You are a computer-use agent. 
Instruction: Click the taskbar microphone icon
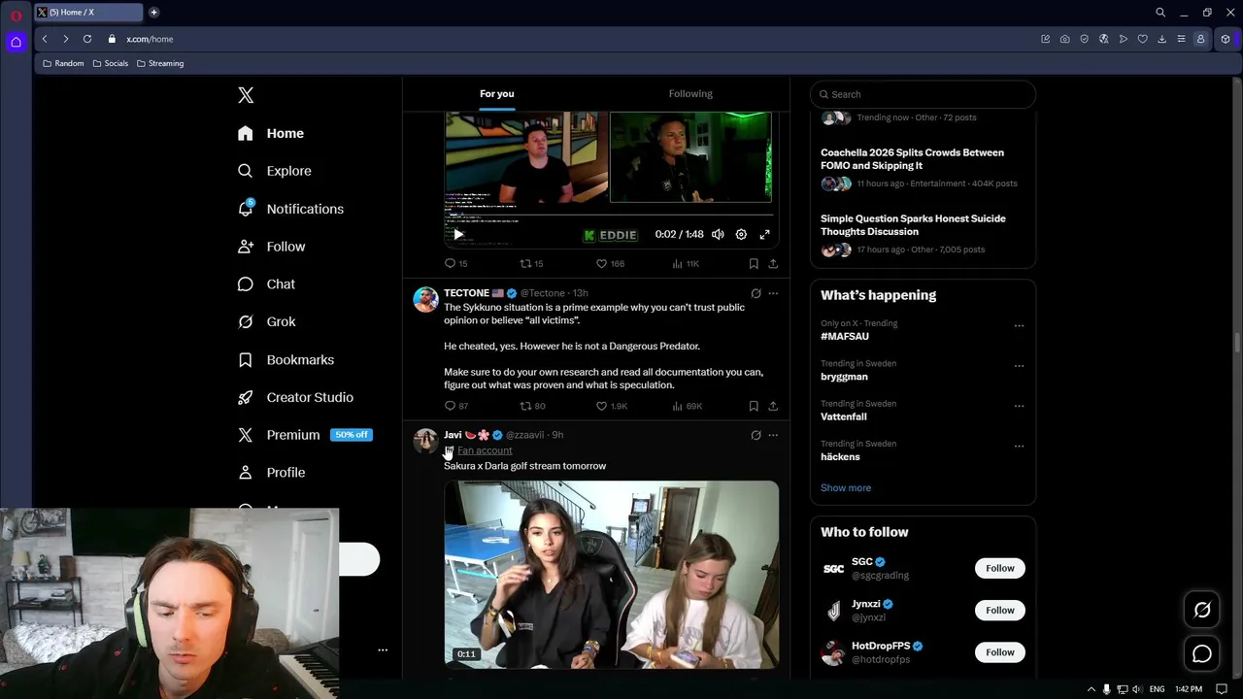pos(1106,689)
